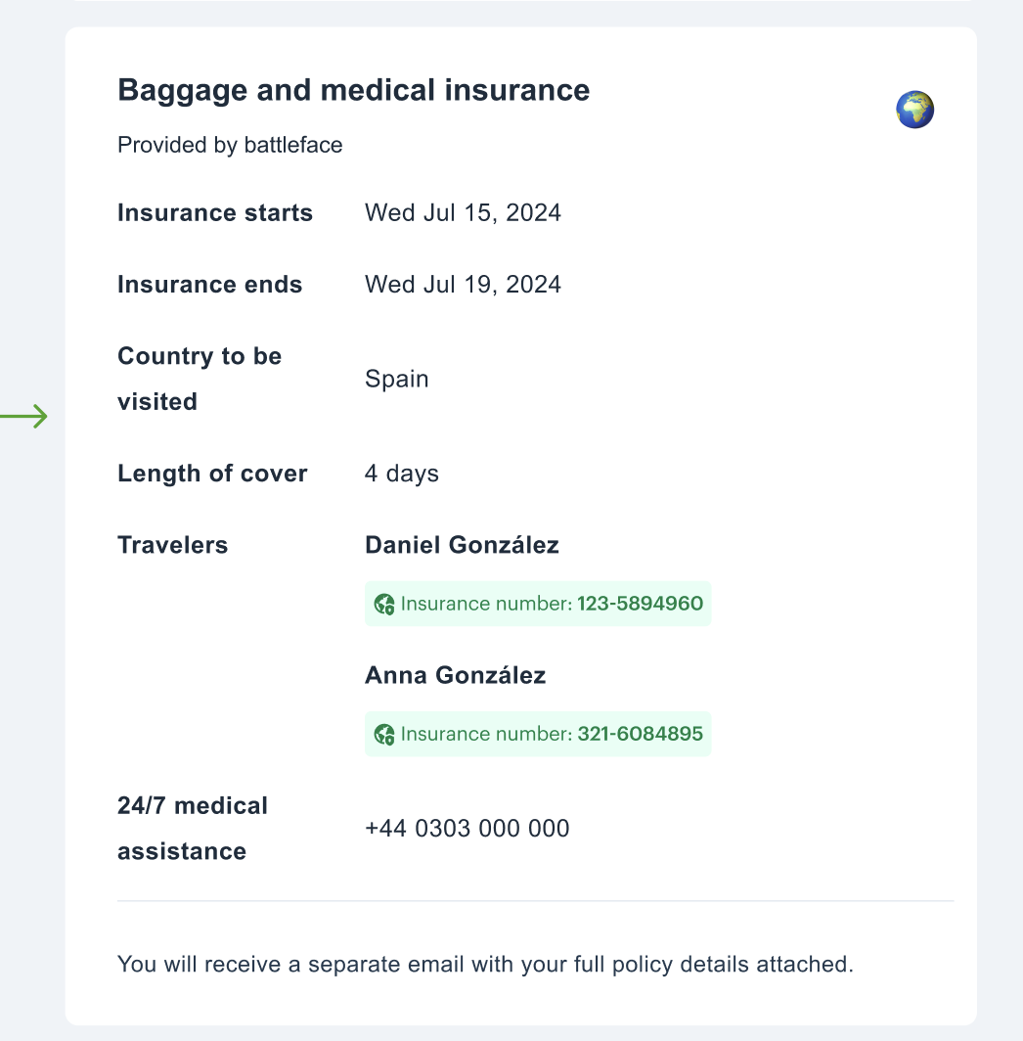Click the Travelers label

[x=172, y=545]
